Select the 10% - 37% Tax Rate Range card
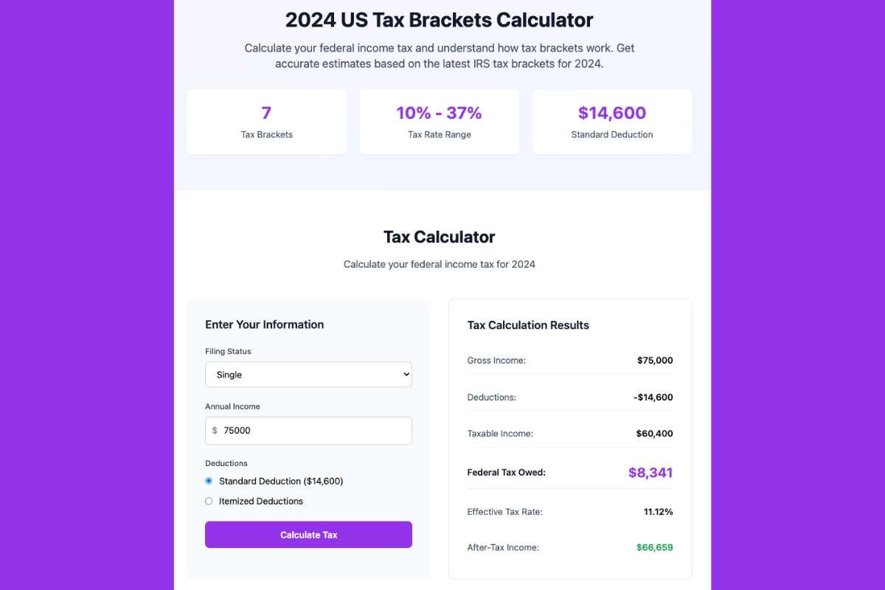The height and width of the screenshot is (590, 885). (x=439, y=122)
